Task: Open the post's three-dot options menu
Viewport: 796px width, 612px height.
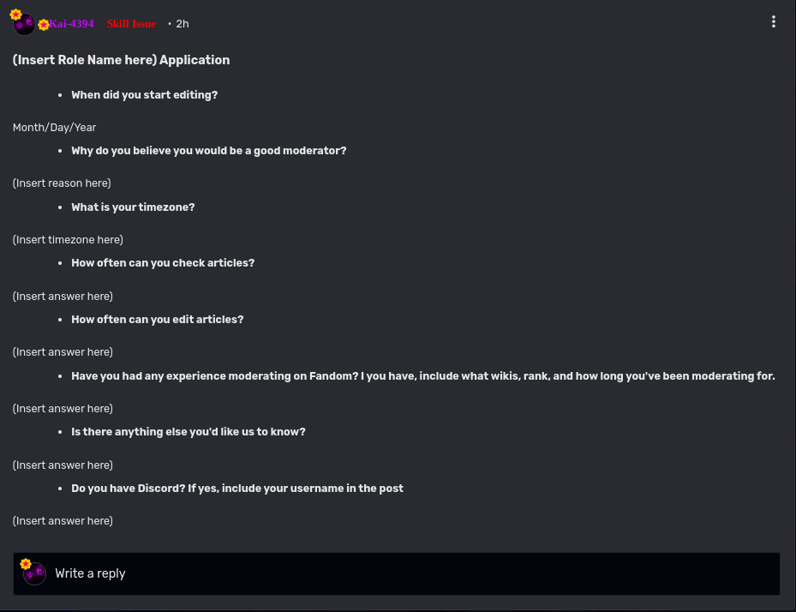Action: (x=774, y=22)
